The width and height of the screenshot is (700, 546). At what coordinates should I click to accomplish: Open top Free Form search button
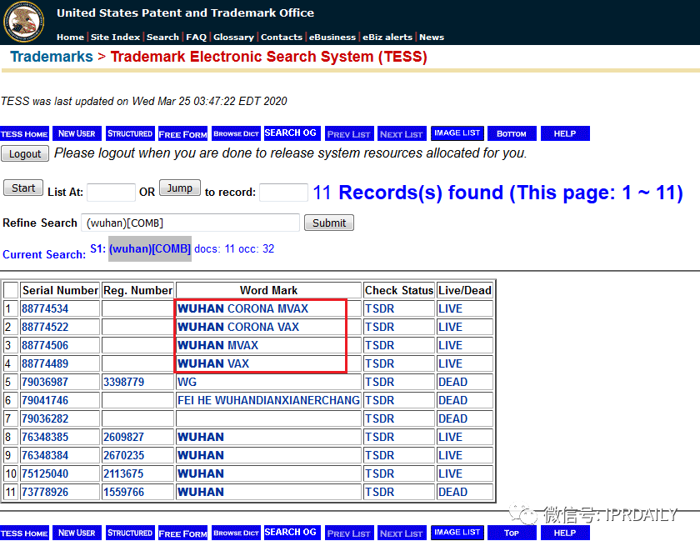(183, 133)
